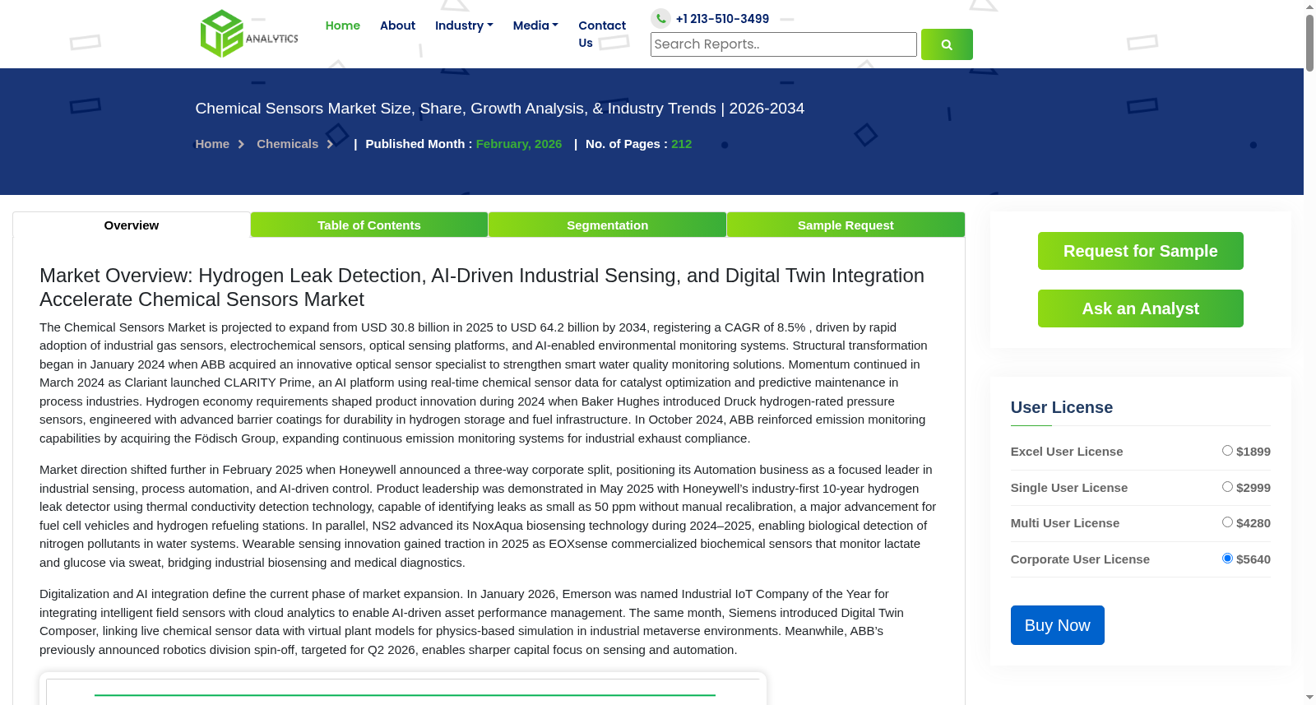1316x705 pixels.
Task: Click chevron arrow after Home breadcrumb
Action: click(x=241, y=145)
